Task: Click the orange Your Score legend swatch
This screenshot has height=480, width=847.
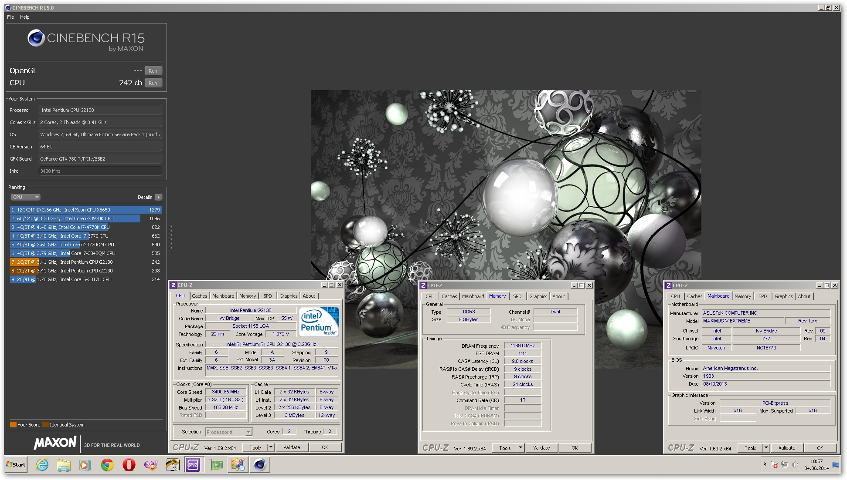Action: click(13, 425)
